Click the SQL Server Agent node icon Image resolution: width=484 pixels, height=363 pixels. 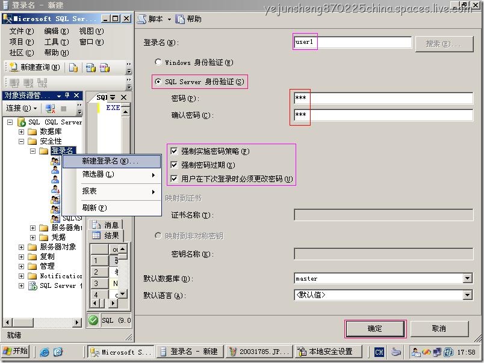33,286
